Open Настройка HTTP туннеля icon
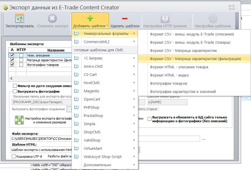 pyautogui.click(x=165, y=18)
